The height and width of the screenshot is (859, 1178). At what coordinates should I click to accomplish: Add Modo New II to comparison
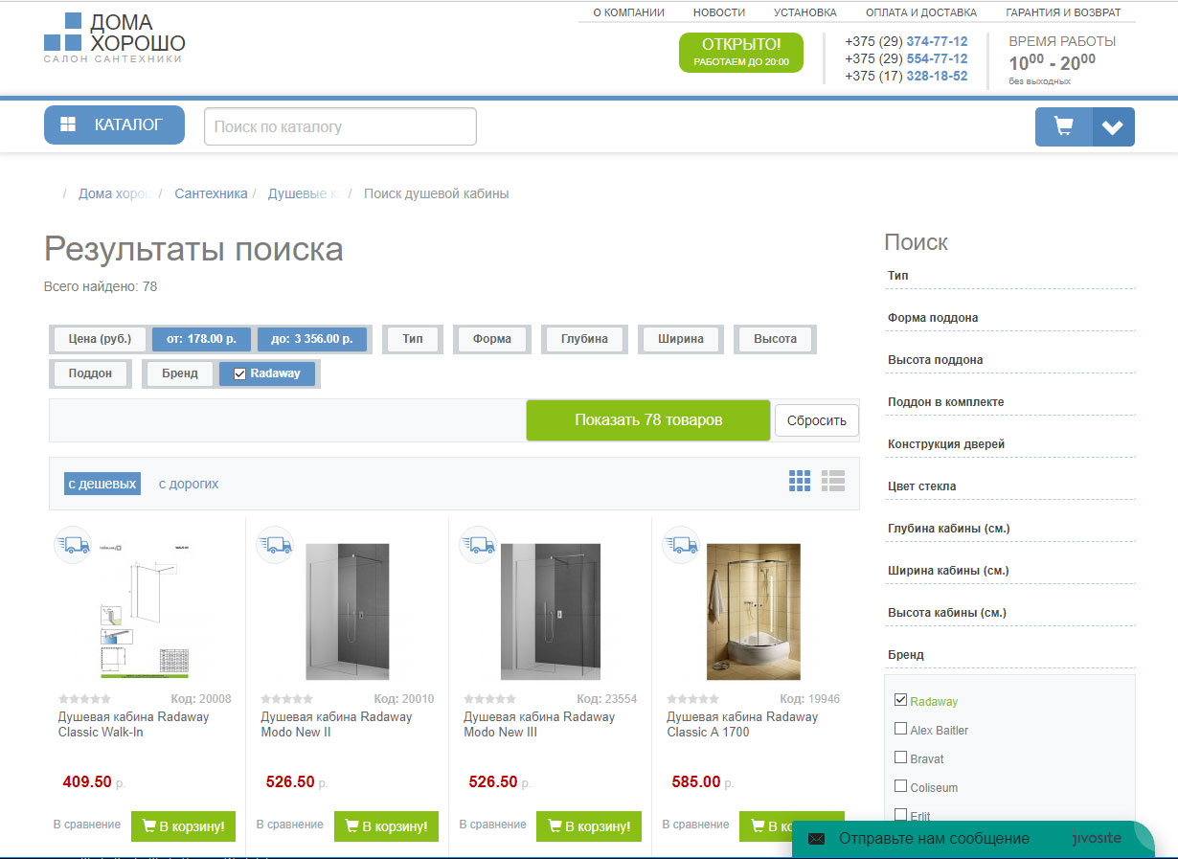tap(290, 825)
